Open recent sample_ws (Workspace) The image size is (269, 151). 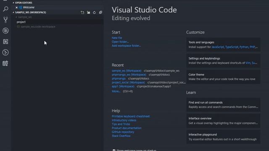coord(127,71)
